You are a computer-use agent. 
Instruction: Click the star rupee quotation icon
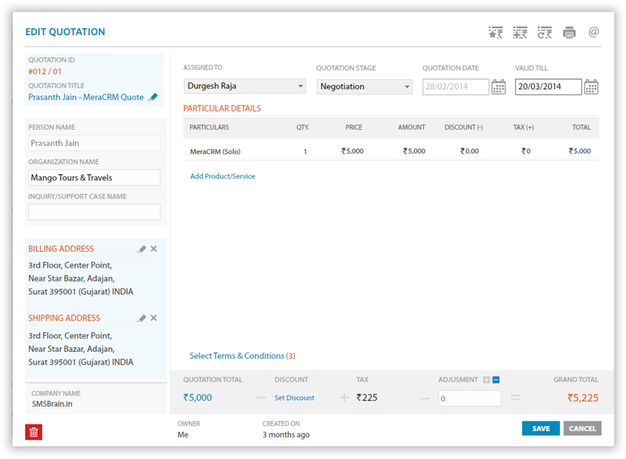pos(495,32)
